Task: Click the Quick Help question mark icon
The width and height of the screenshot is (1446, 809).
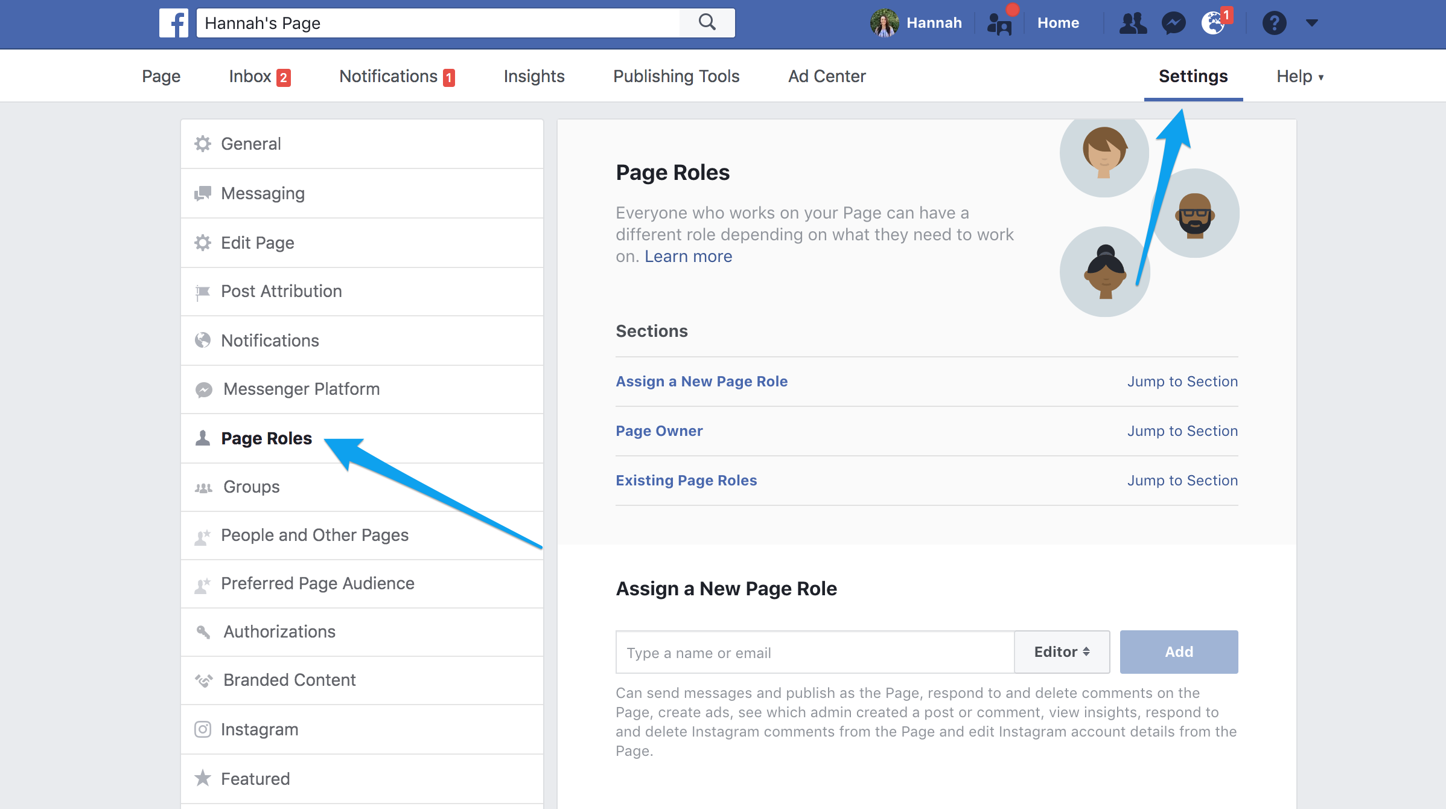Action: click(1274, 23)
